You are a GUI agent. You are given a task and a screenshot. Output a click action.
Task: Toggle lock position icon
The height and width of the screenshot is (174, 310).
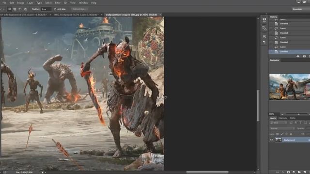286,134
